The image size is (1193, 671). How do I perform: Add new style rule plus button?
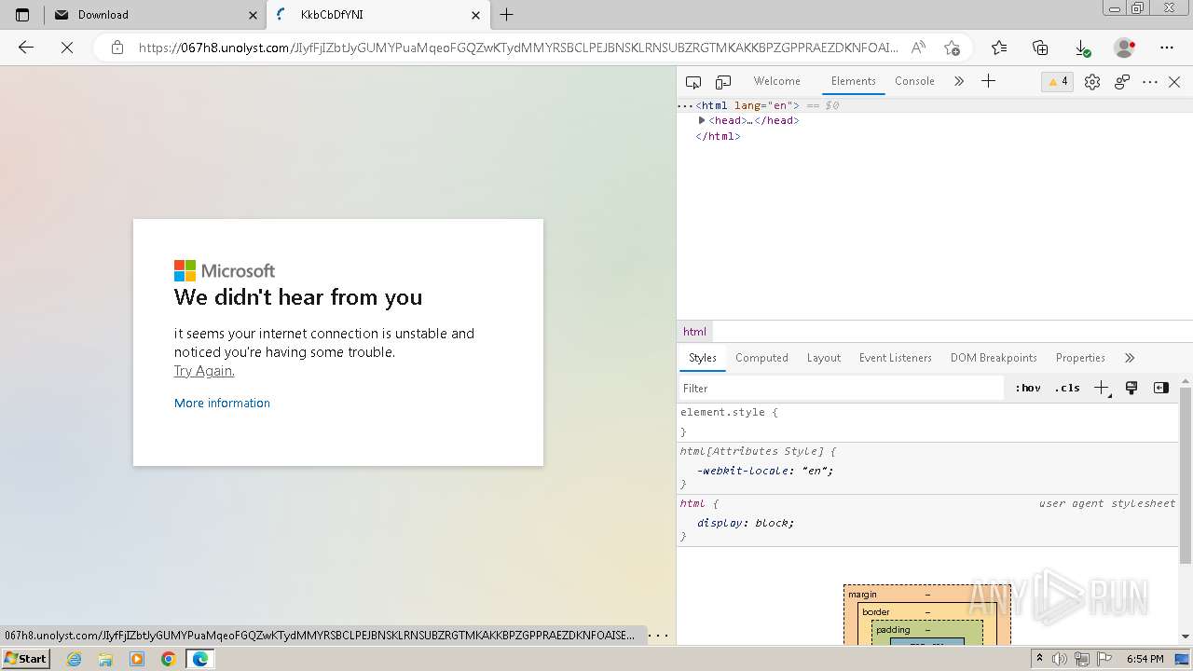(1103, 388)
